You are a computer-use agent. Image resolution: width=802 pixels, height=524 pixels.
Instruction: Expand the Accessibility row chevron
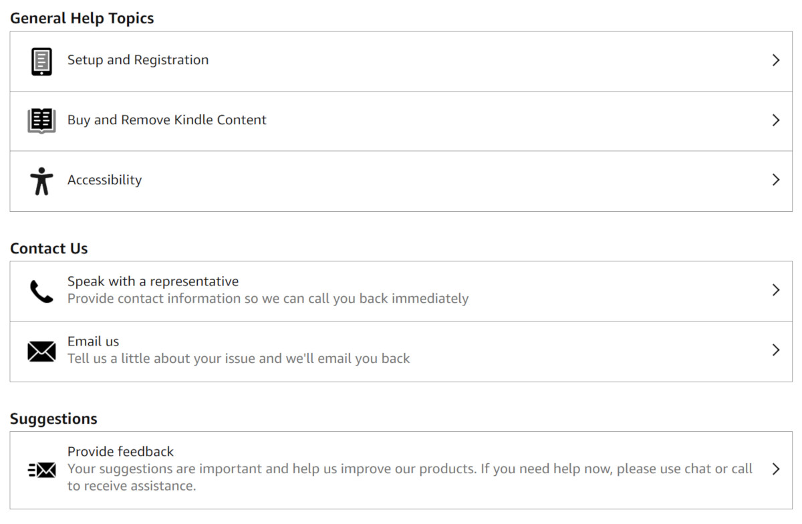click(x=776, y=180)
